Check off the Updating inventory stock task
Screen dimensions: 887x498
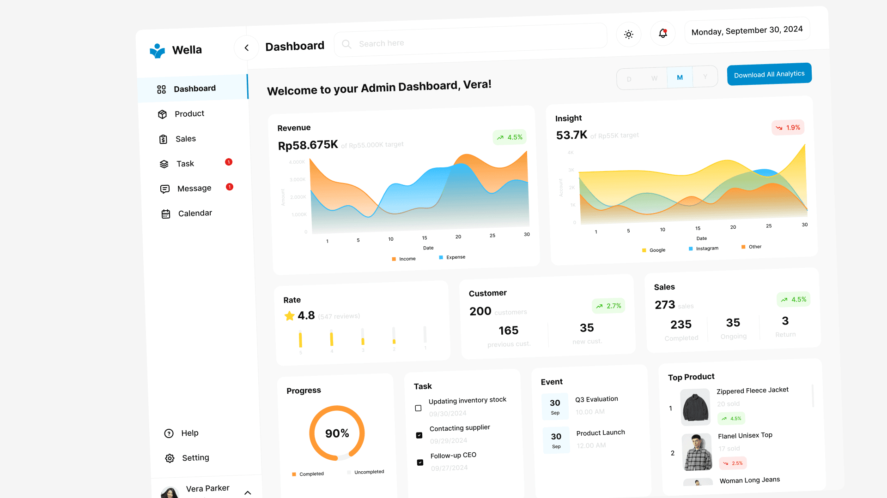(x=418, y=408)
